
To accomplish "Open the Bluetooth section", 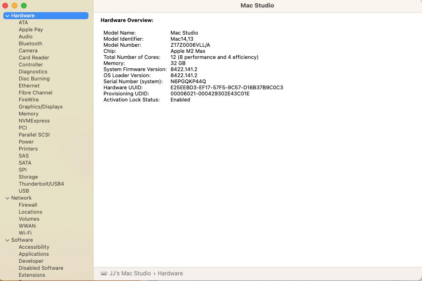I will pos(30,43).
